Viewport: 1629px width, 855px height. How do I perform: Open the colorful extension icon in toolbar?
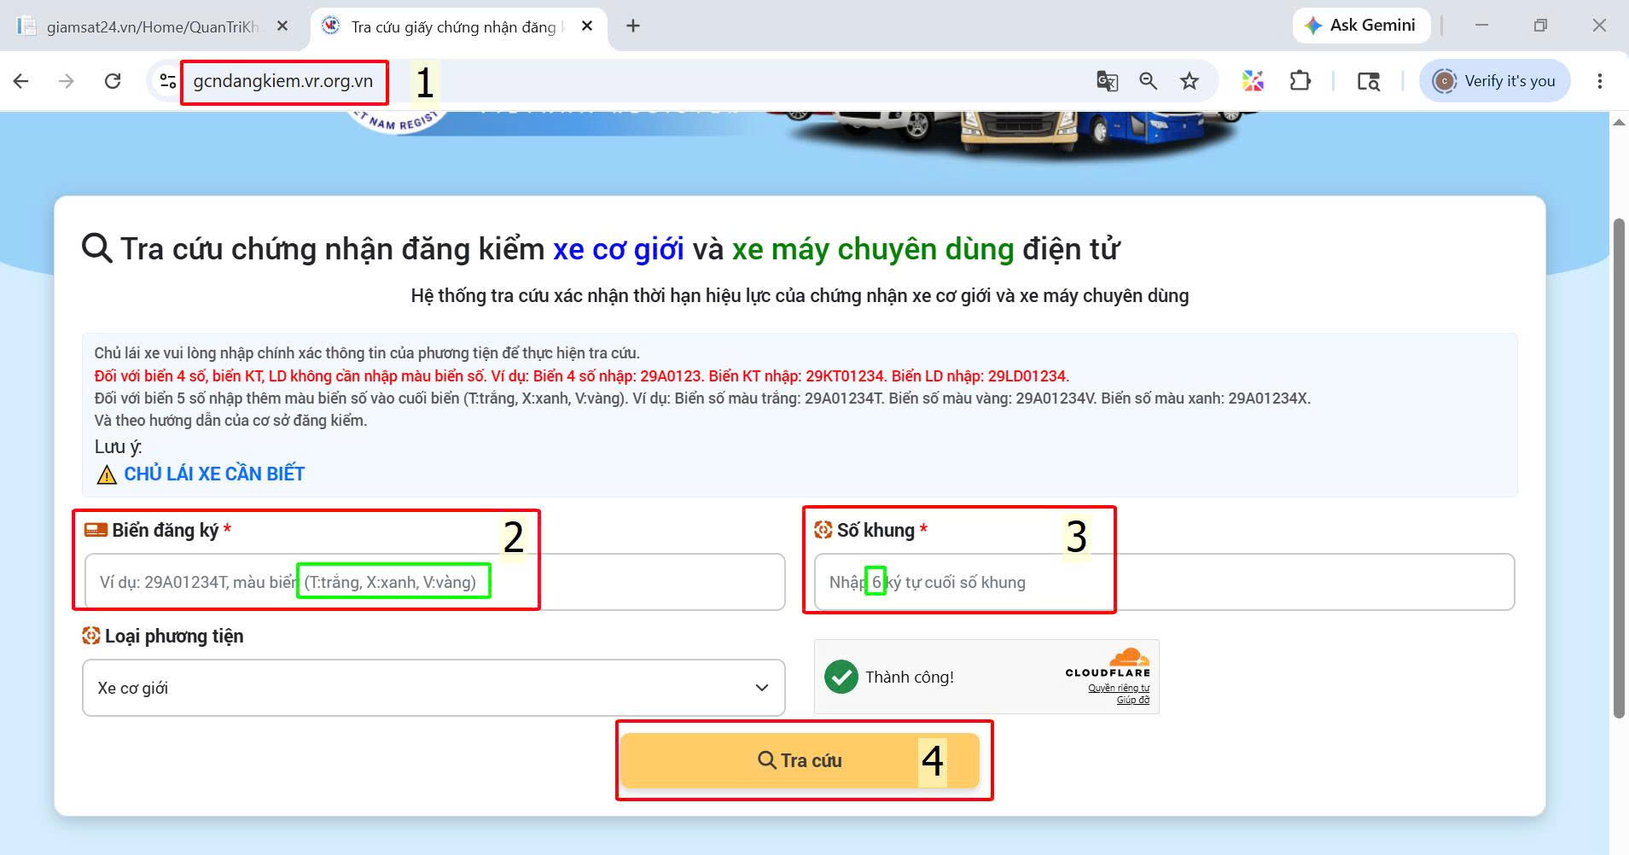pos(1253,81)
